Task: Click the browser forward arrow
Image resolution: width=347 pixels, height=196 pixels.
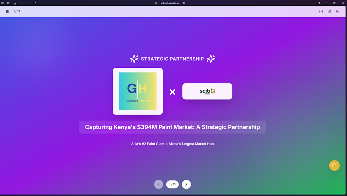Action: click(28, 3)
